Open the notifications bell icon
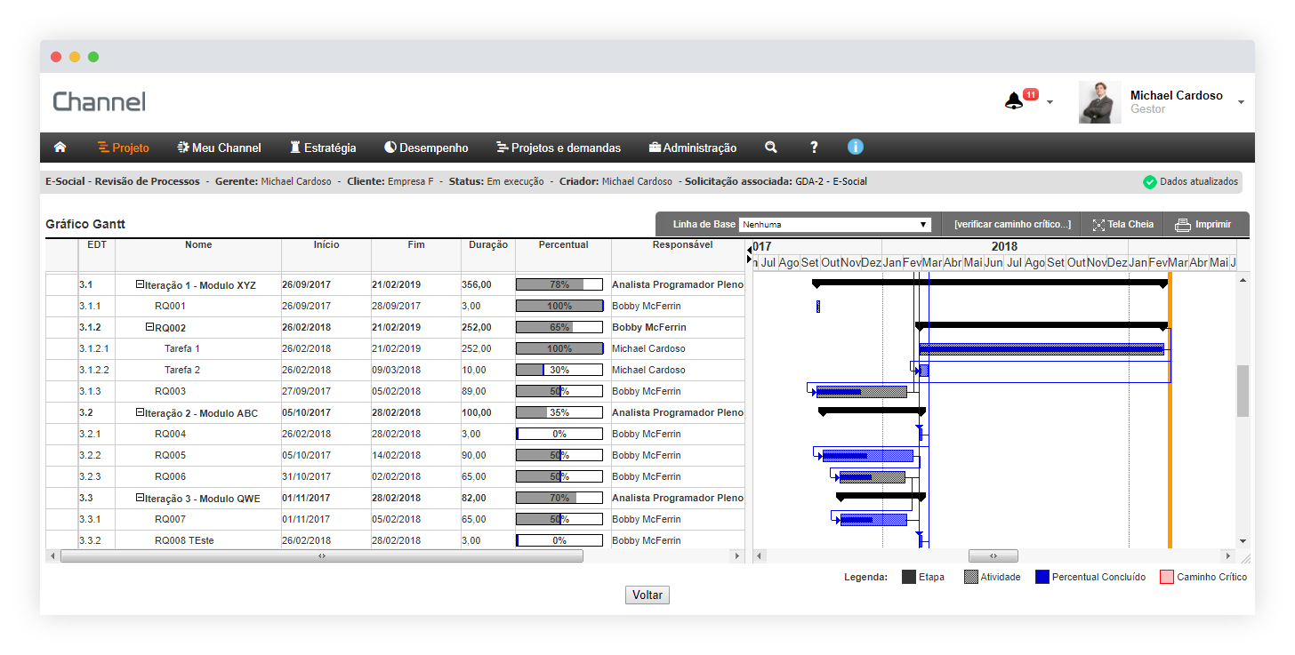Screen dimensions: 1295x655 pos(1013,101)
